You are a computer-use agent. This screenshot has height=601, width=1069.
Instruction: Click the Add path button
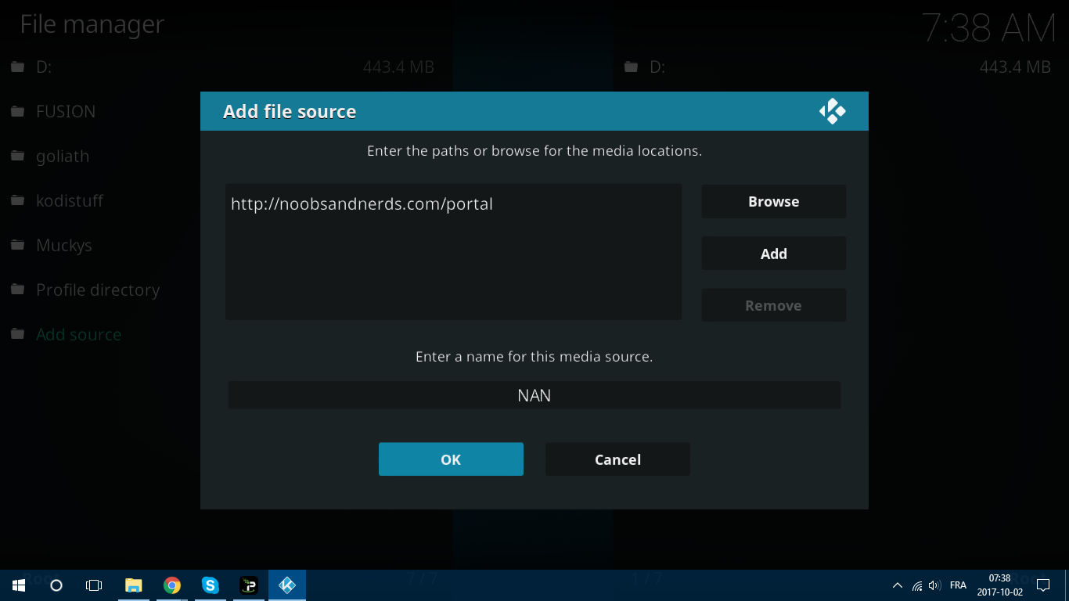[x=773, y=254]
